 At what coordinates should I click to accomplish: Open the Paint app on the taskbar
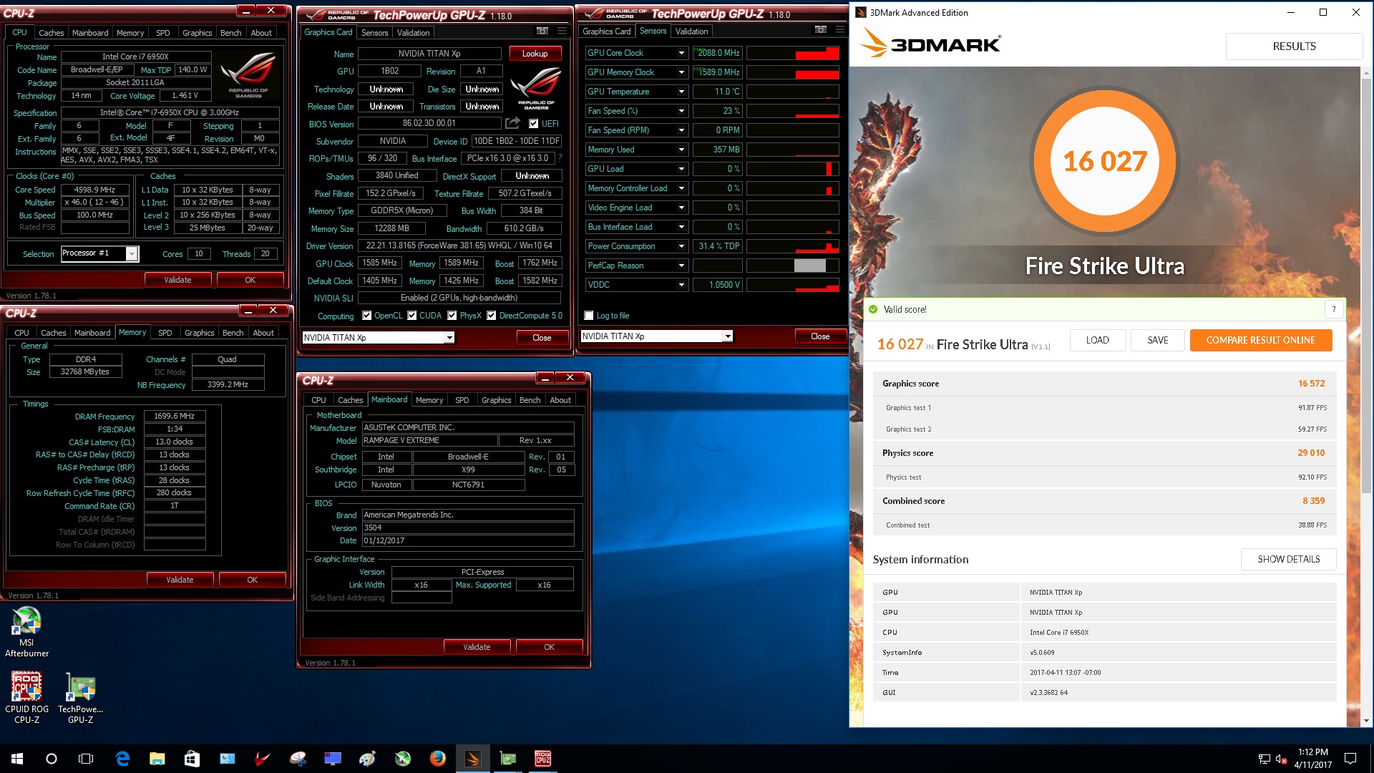[368, 759]
